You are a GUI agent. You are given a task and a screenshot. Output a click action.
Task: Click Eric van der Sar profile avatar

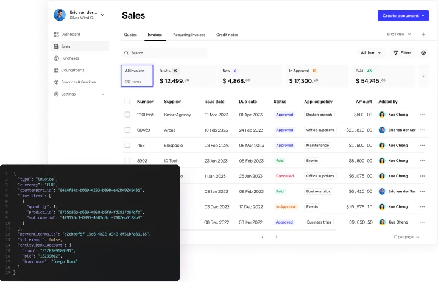(x=60, y=15)
